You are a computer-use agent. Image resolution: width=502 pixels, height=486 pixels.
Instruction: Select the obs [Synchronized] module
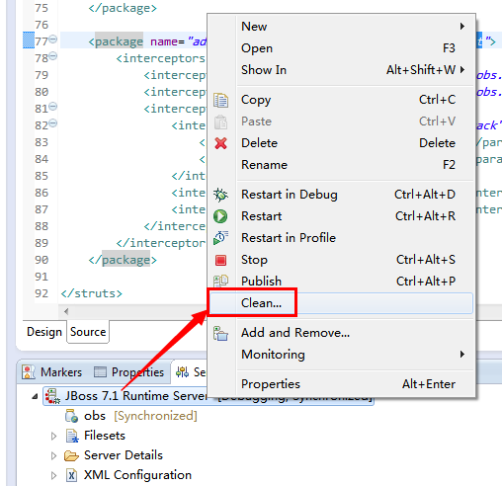pyautogui.click(x=131, y=416)
